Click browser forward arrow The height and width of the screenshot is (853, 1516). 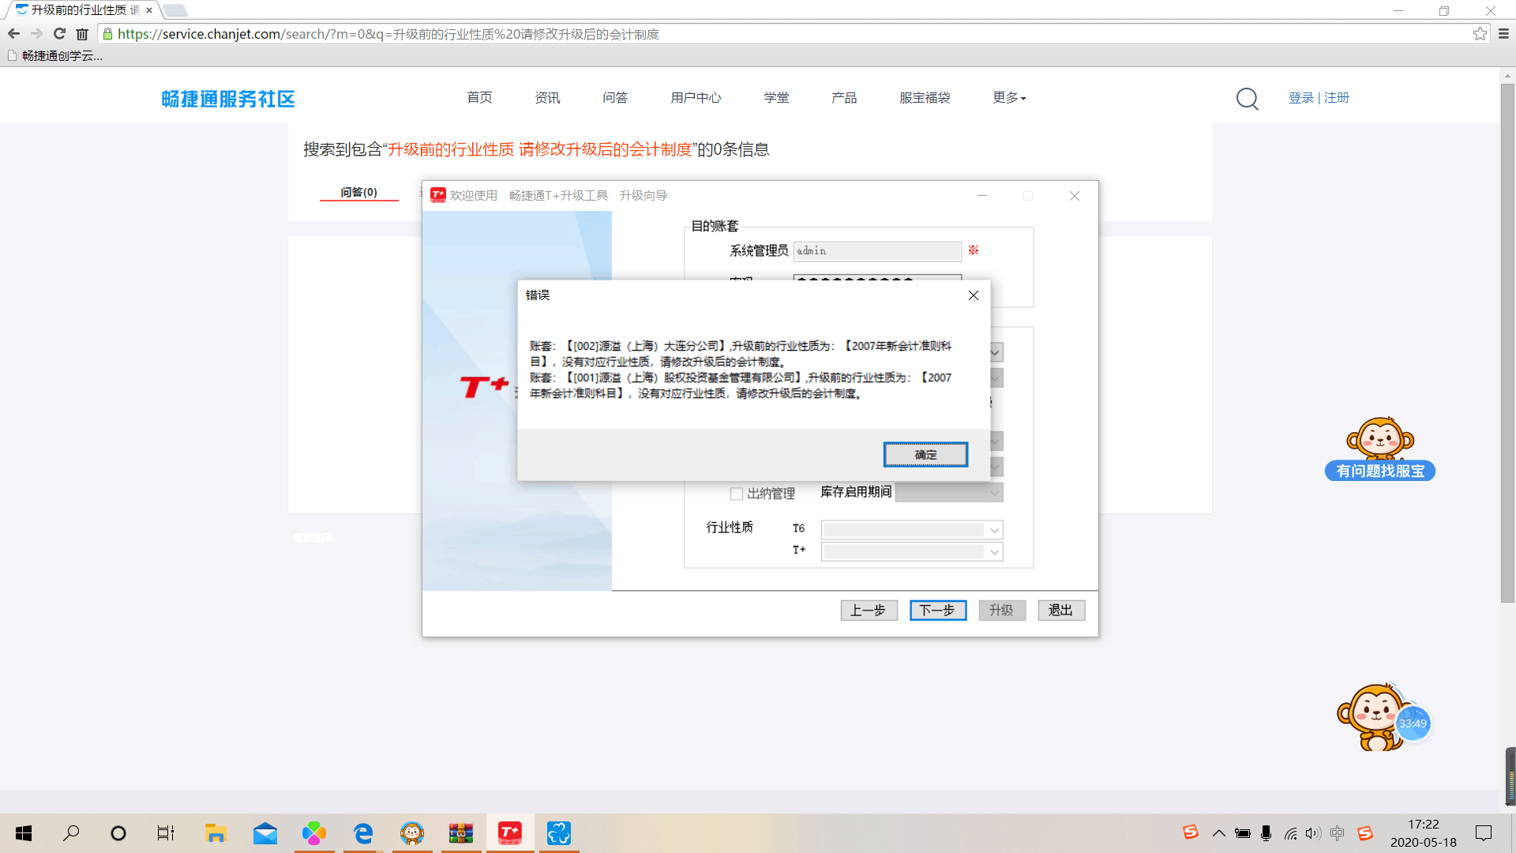click(36, 34)
